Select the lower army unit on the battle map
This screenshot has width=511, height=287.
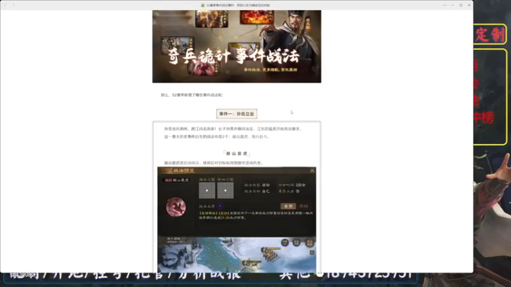tap(251, 264)
